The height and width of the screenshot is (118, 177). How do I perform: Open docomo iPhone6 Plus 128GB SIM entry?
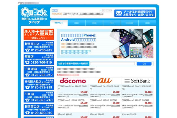click(72, 88)
